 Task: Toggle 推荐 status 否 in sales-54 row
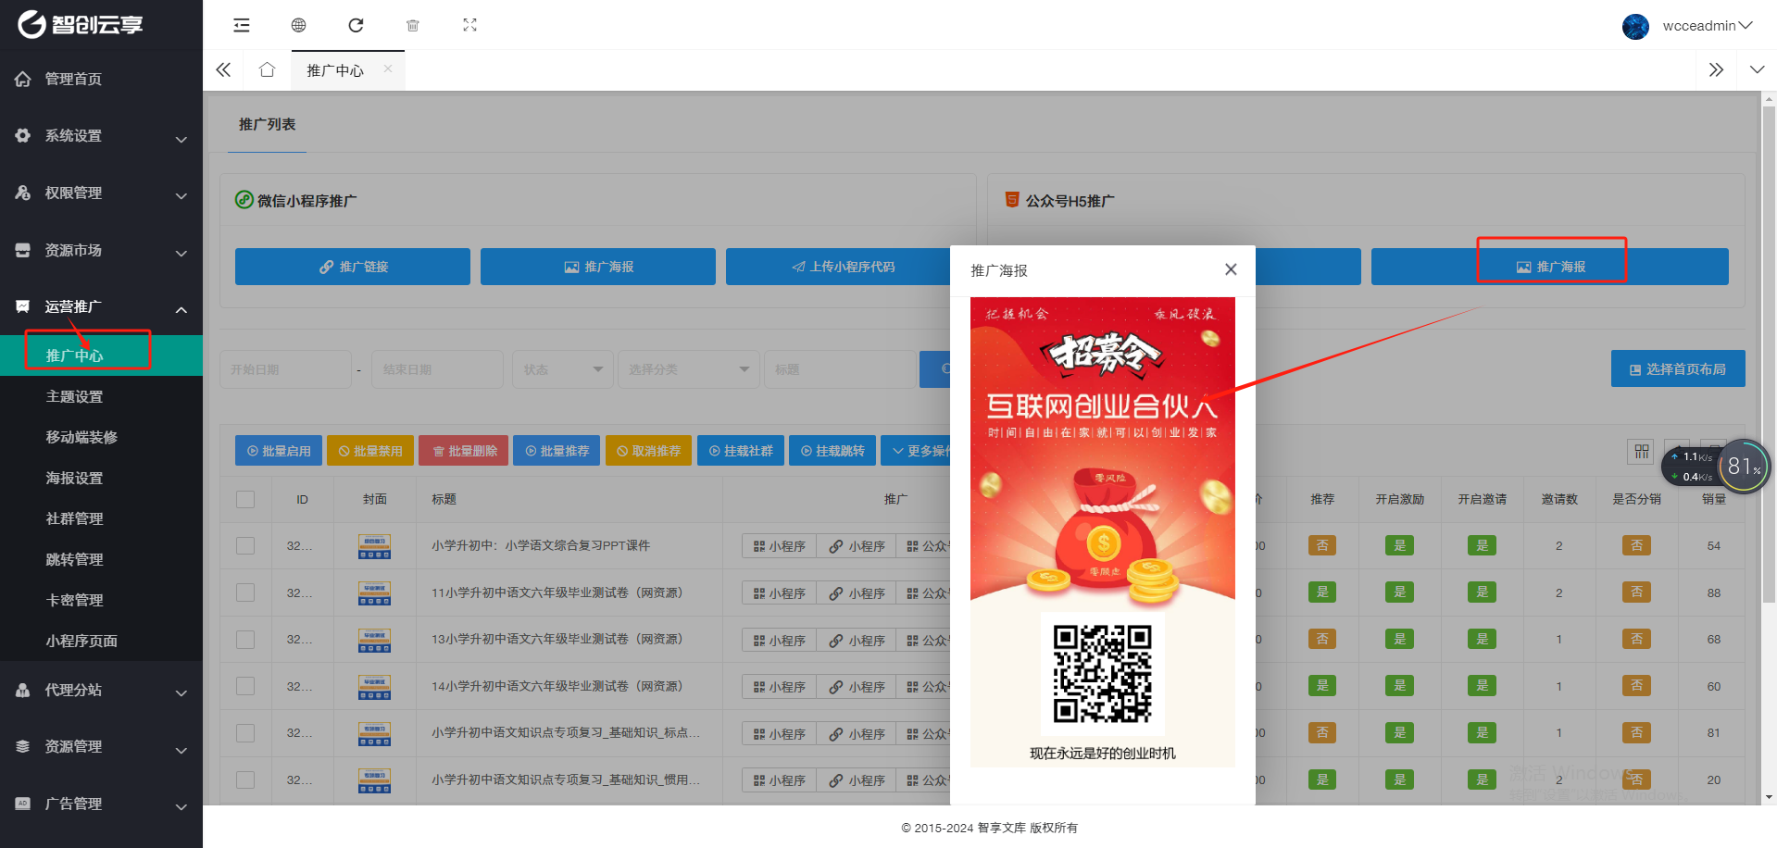[x=1321, y=546]
